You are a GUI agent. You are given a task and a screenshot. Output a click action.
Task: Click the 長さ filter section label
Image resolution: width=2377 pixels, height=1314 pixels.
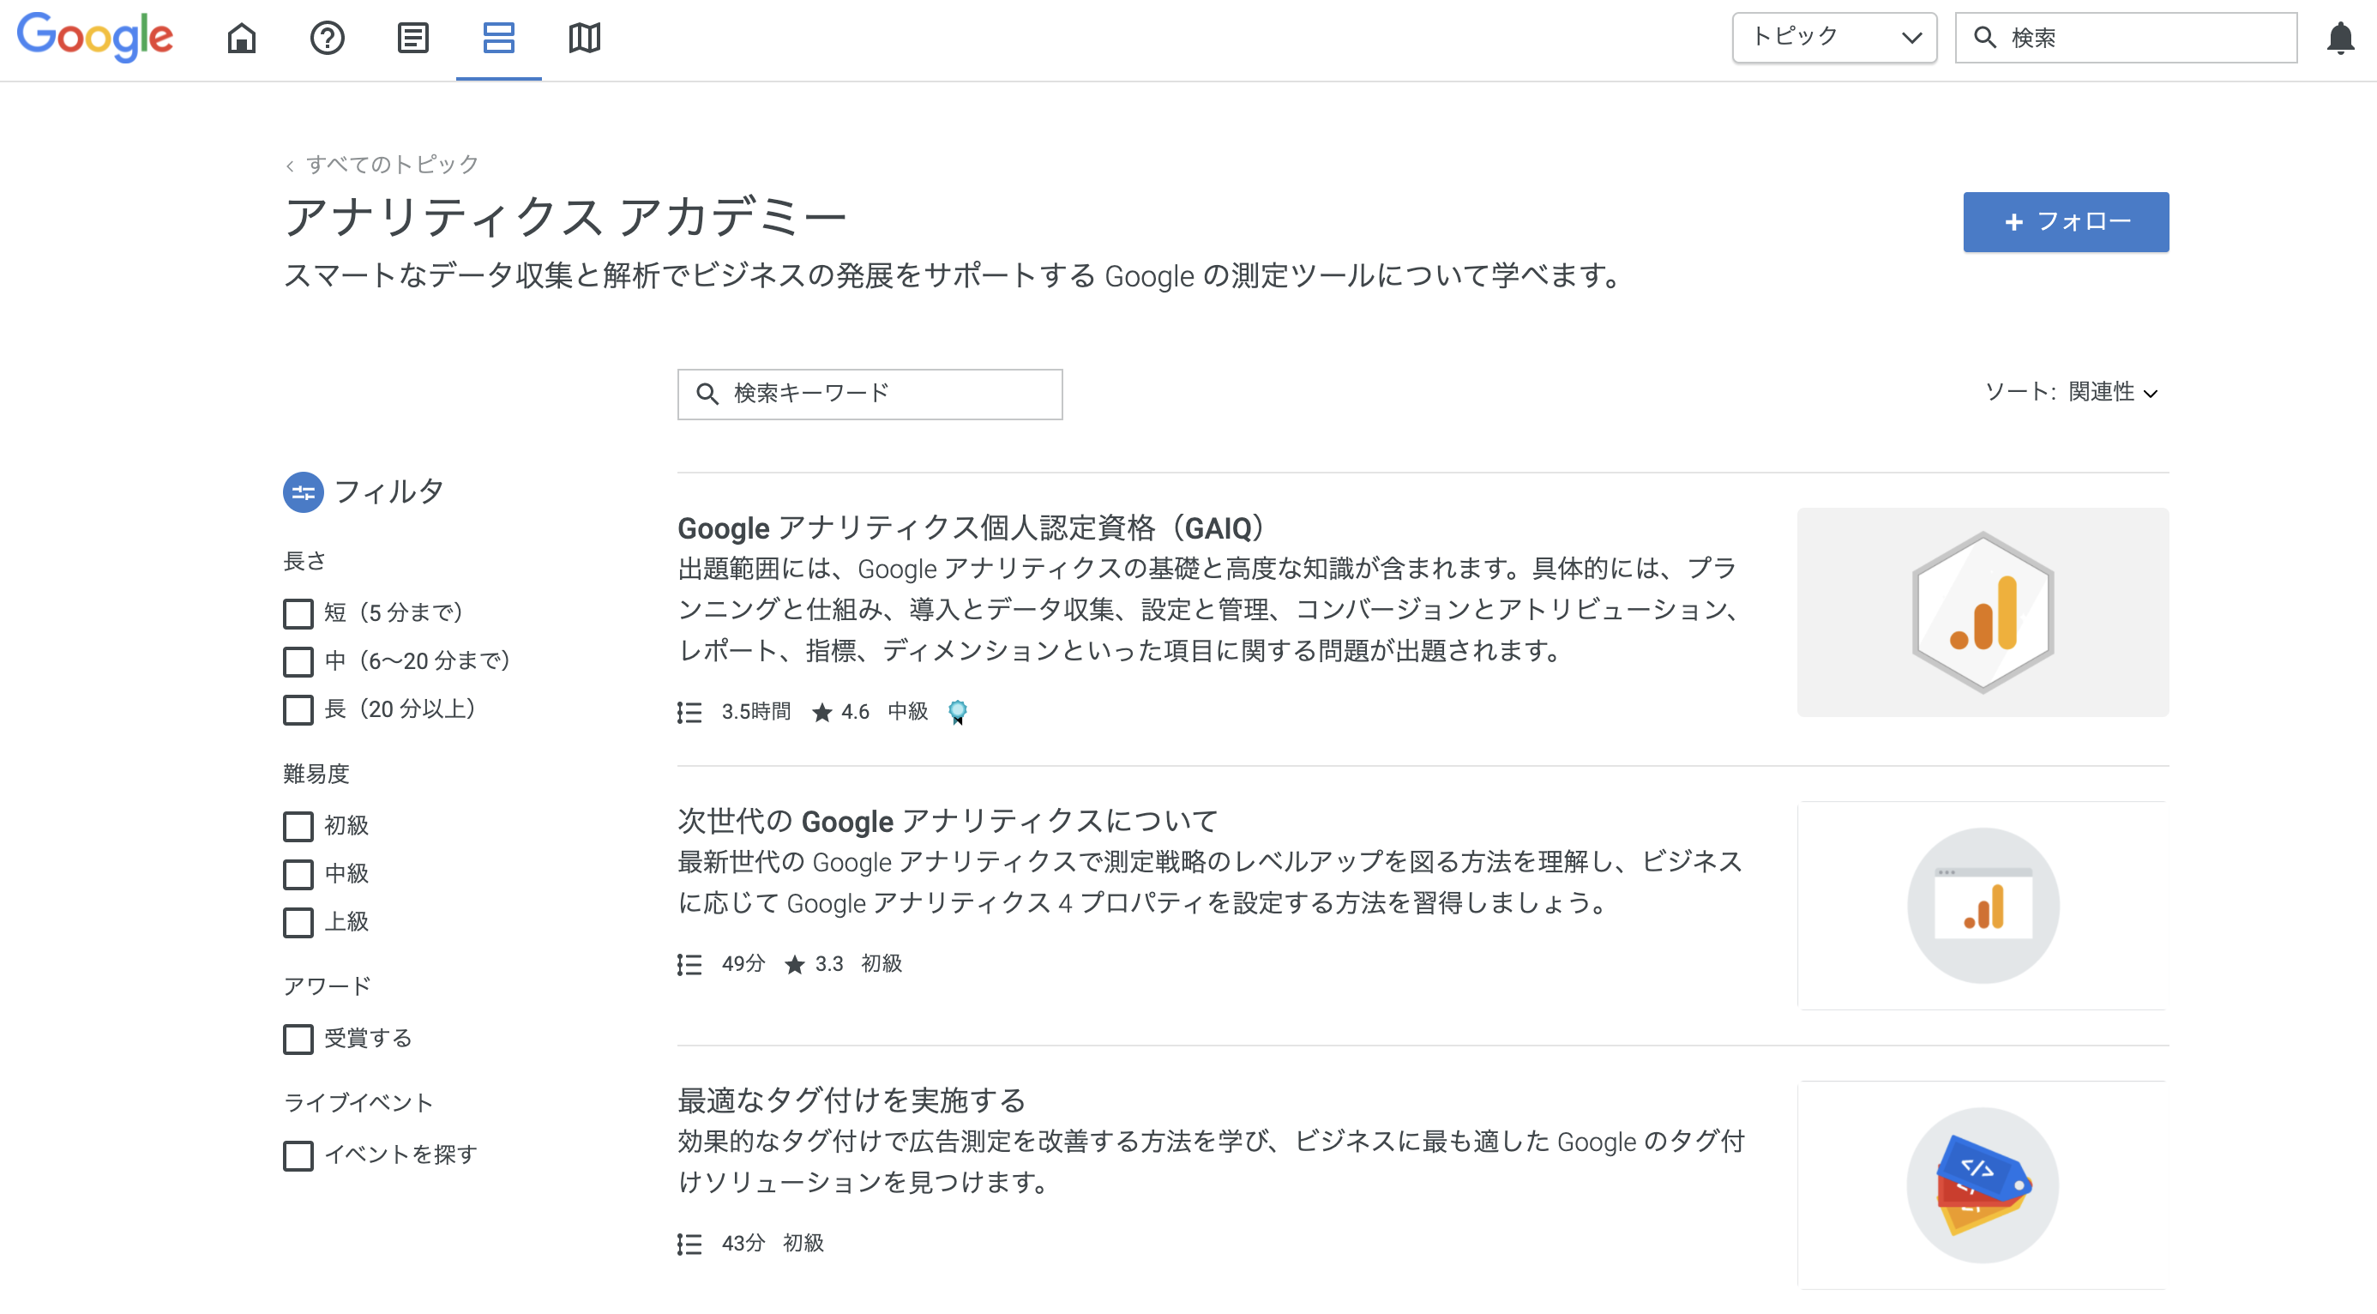pos(304,561)
